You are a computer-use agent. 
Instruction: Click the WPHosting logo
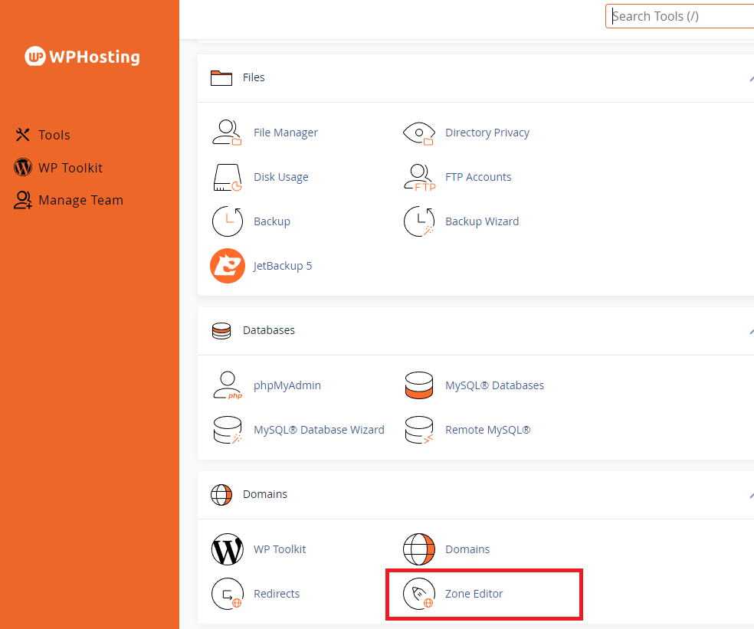(x=82, y=57)
